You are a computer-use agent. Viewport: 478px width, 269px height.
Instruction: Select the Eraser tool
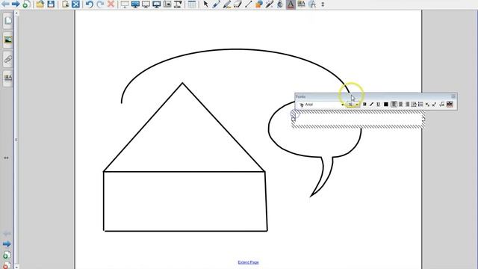point(238,4)
